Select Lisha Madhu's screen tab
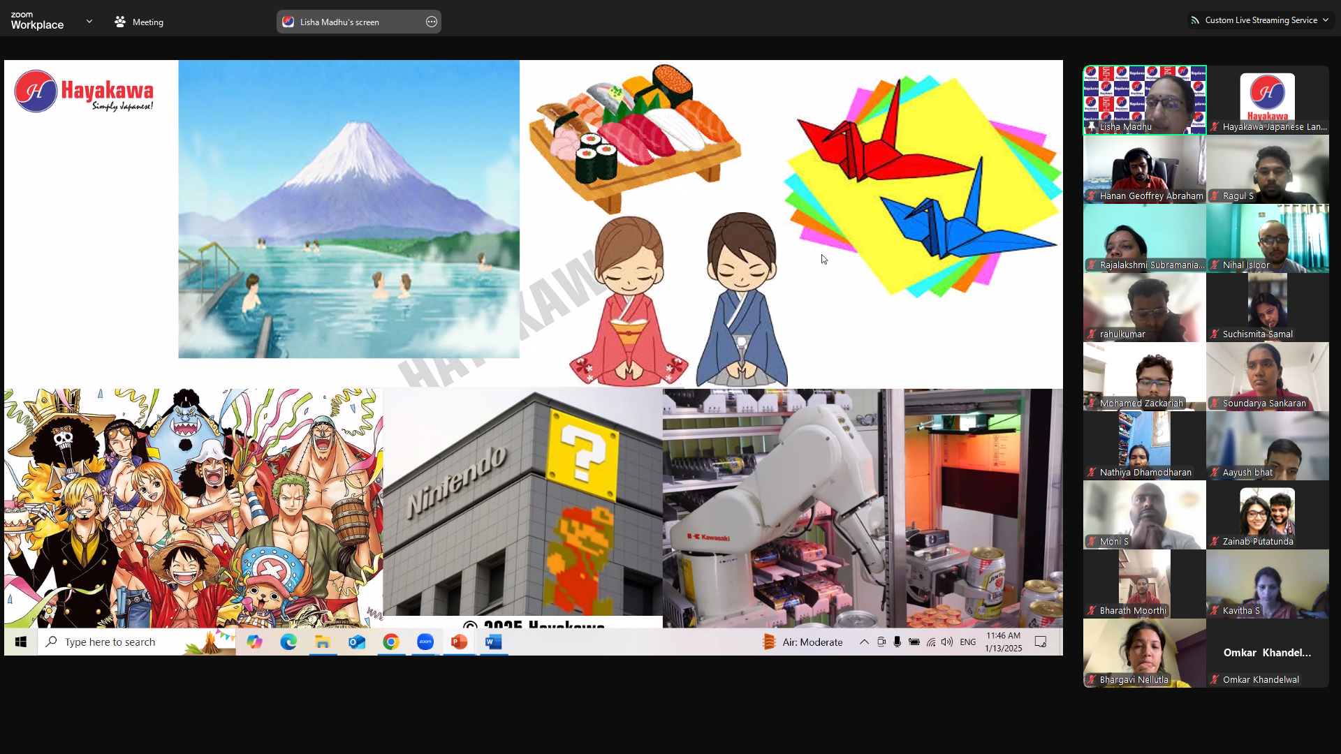 pyautogui.click(x=358, y=22)
